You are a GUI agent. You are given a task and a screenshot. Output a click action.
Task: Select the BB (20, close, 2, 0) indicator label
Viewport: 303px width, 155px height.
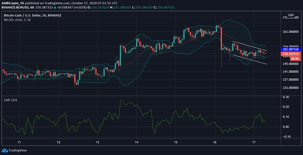[x=17, y=21]
